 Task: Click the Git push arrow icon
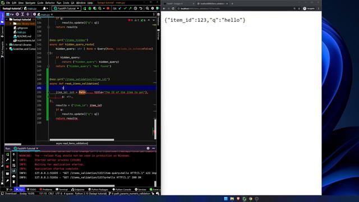point(130,8)
